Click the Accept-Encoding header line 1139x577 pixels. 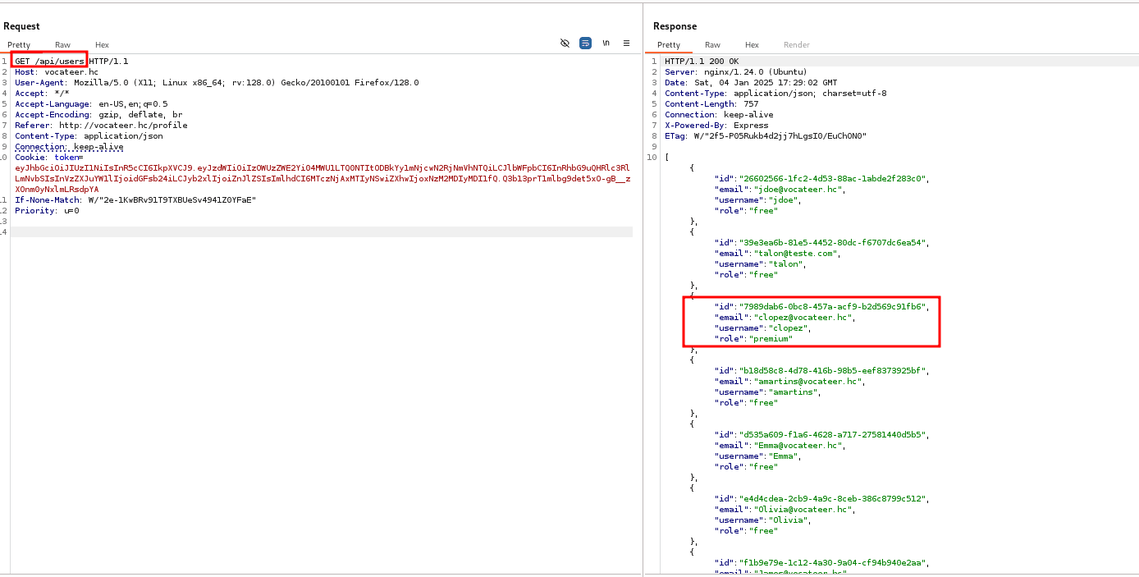pos(98,115)
